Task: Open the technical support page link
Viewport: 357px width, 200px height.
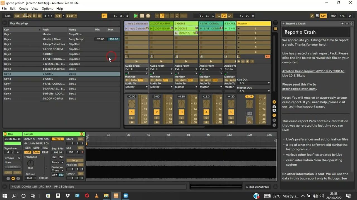Action: [x=306, y=107]
